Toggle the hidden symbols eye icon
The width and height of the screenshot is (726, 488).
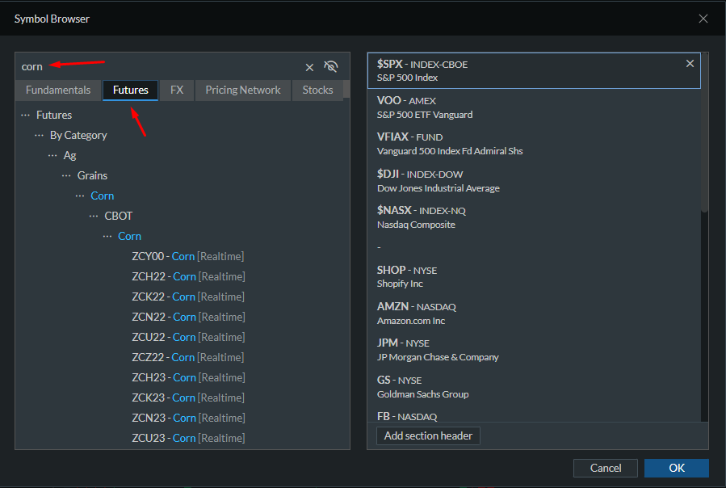pos(330,67)
